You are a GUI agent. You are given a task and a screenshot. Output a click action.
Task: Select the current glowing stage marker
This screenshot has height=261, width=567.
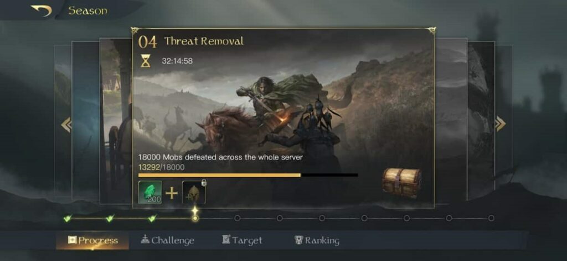point(195,215)
